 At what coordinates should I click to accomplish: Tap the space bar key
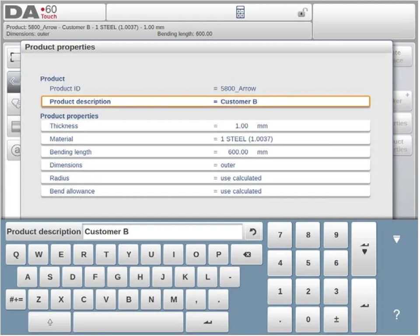point(129,322)
